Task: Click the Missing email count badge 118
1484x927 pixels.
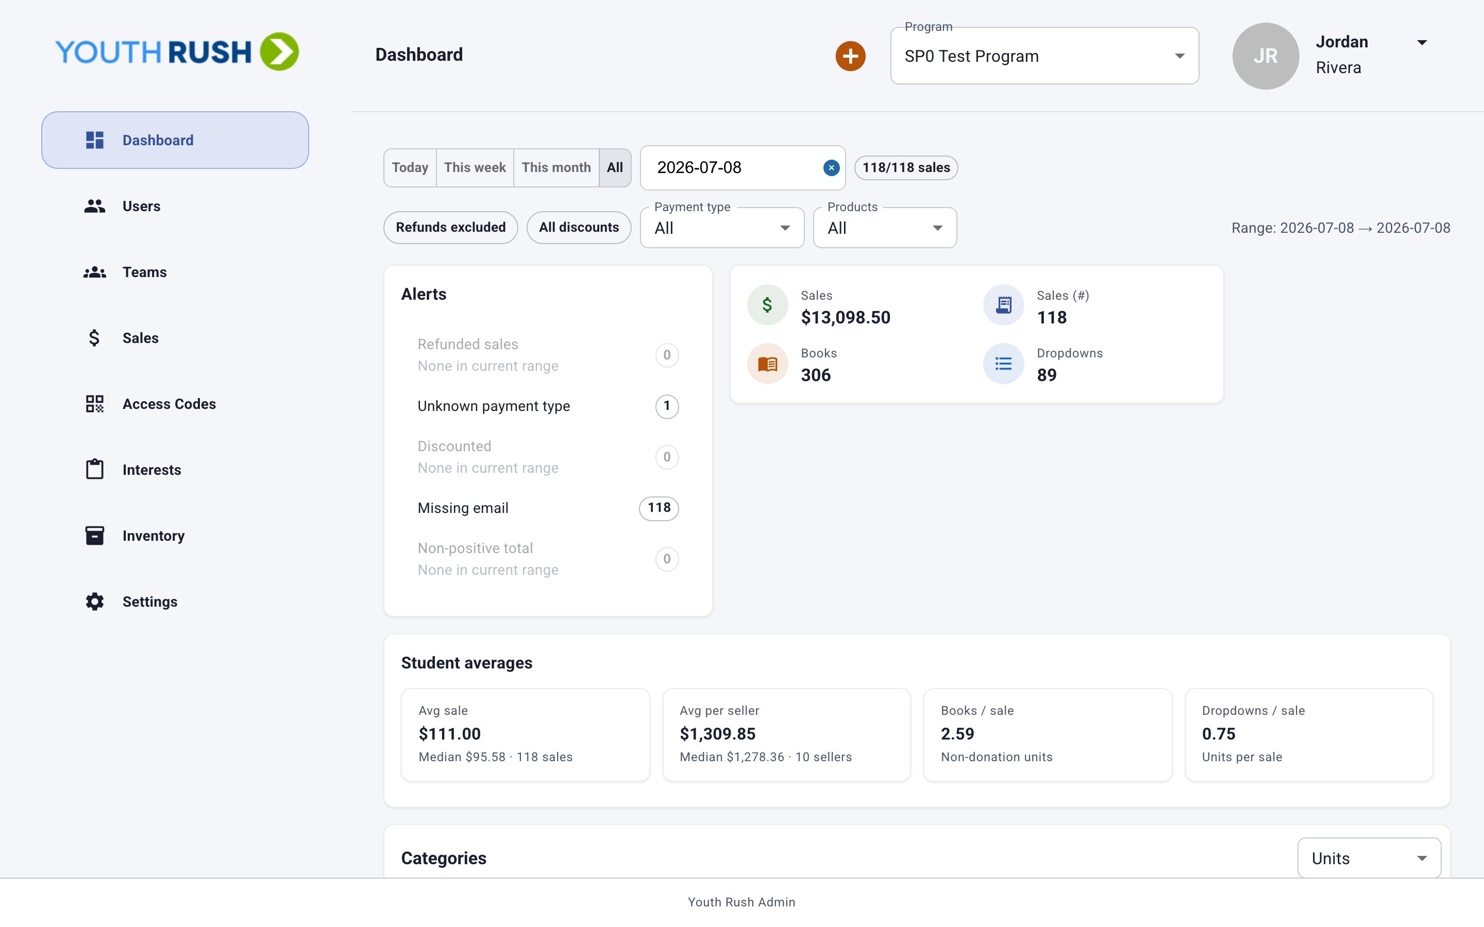Action: [x=659, y=508]
